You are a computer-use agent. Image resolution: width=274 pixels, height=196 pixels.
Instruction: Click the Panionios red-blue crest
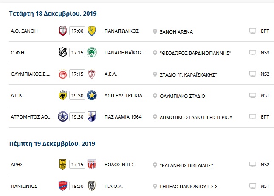63,186
